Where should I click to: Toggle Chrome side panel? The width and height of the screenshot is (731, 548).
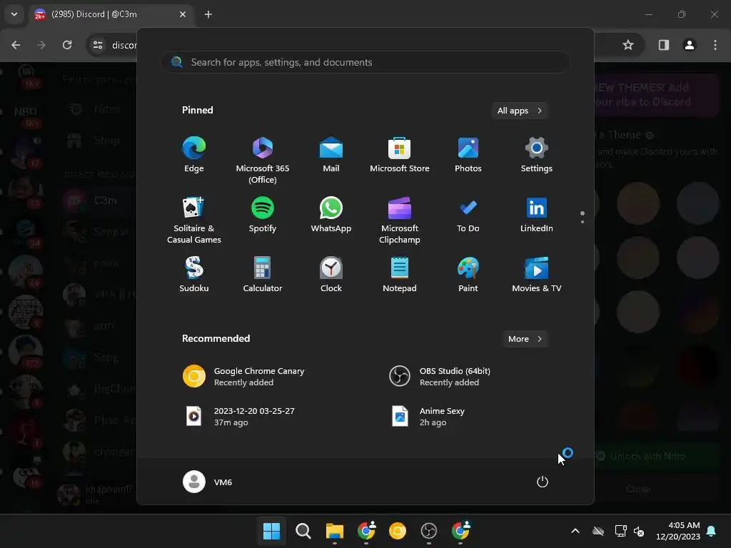664,45
